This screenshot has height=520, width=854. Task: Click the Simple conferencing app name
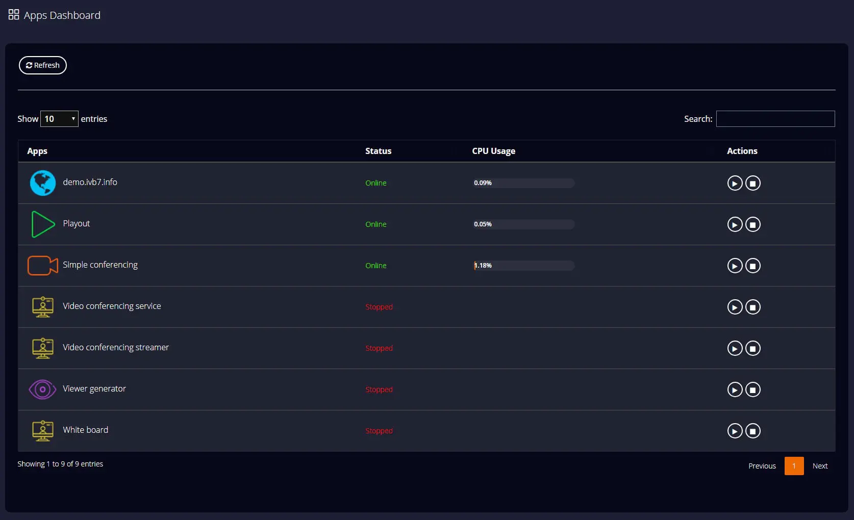coord(100,265)
